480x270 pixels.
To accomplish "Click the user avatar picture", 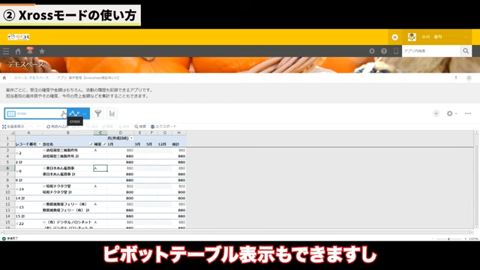I will [x=412, y=37].
